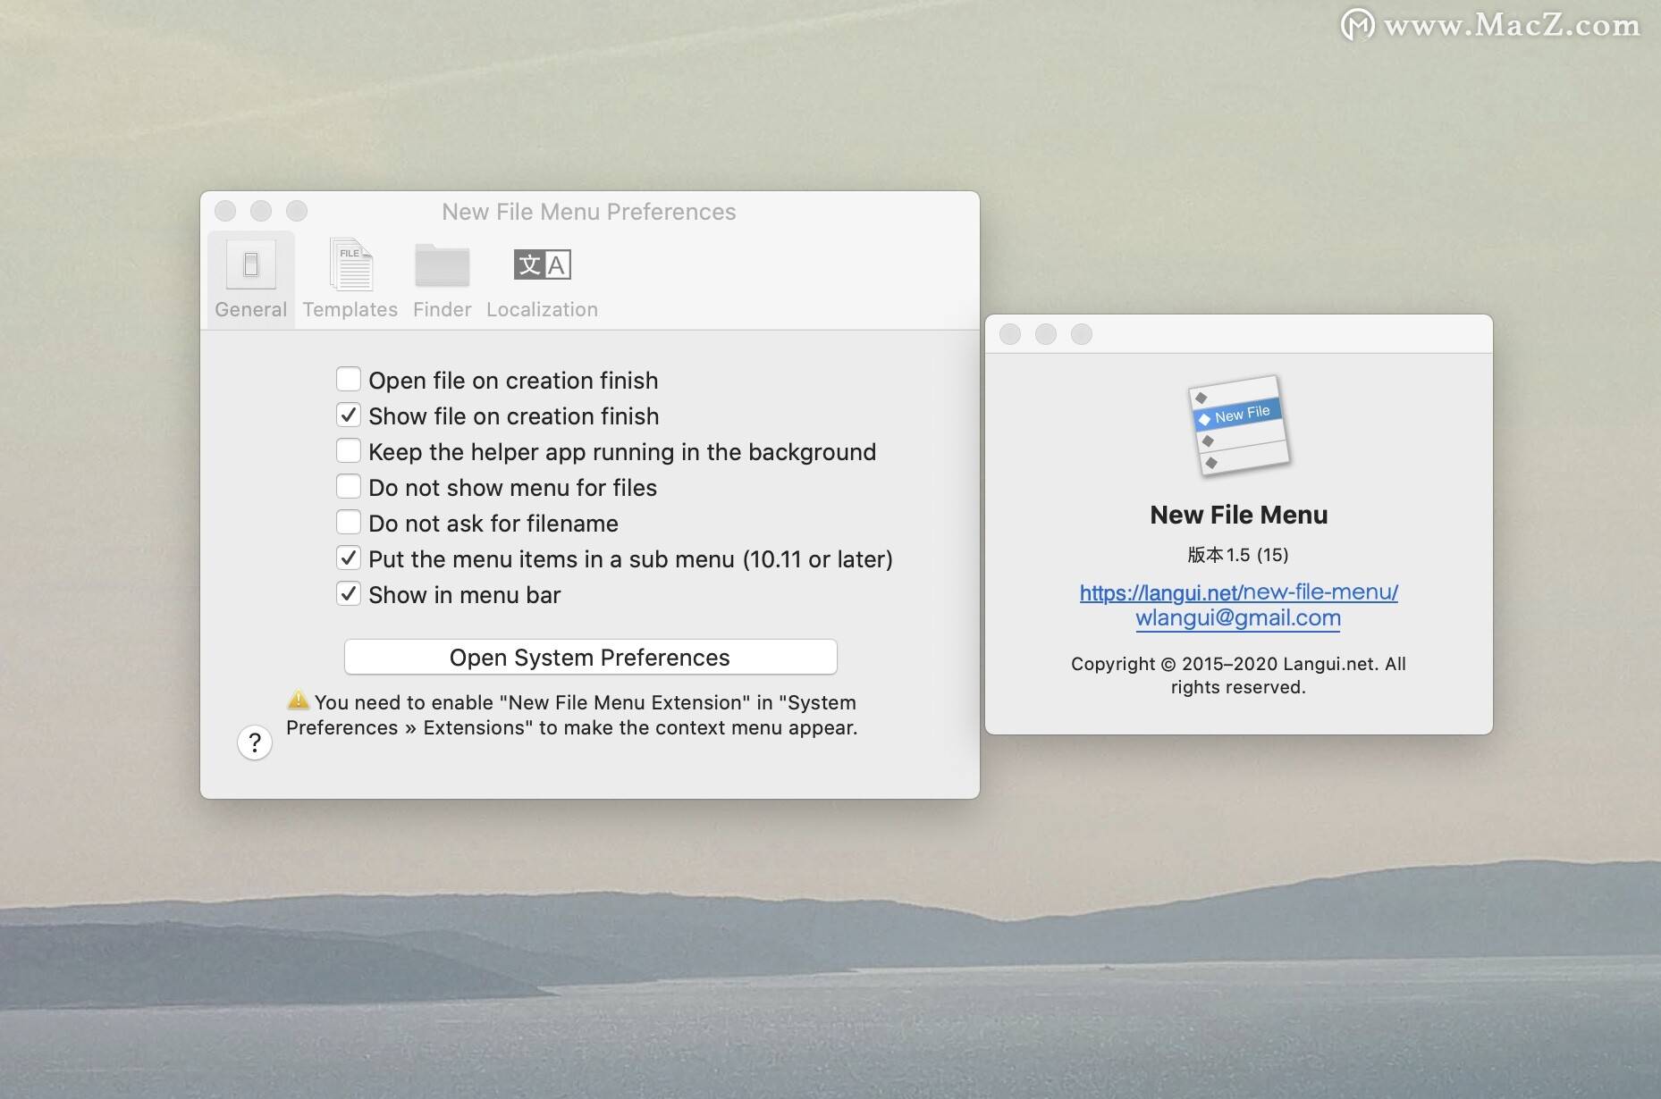Uncheck Show file on creation finish
Viewport: 1661px width, 1099px height.
[x=349, y=415]
